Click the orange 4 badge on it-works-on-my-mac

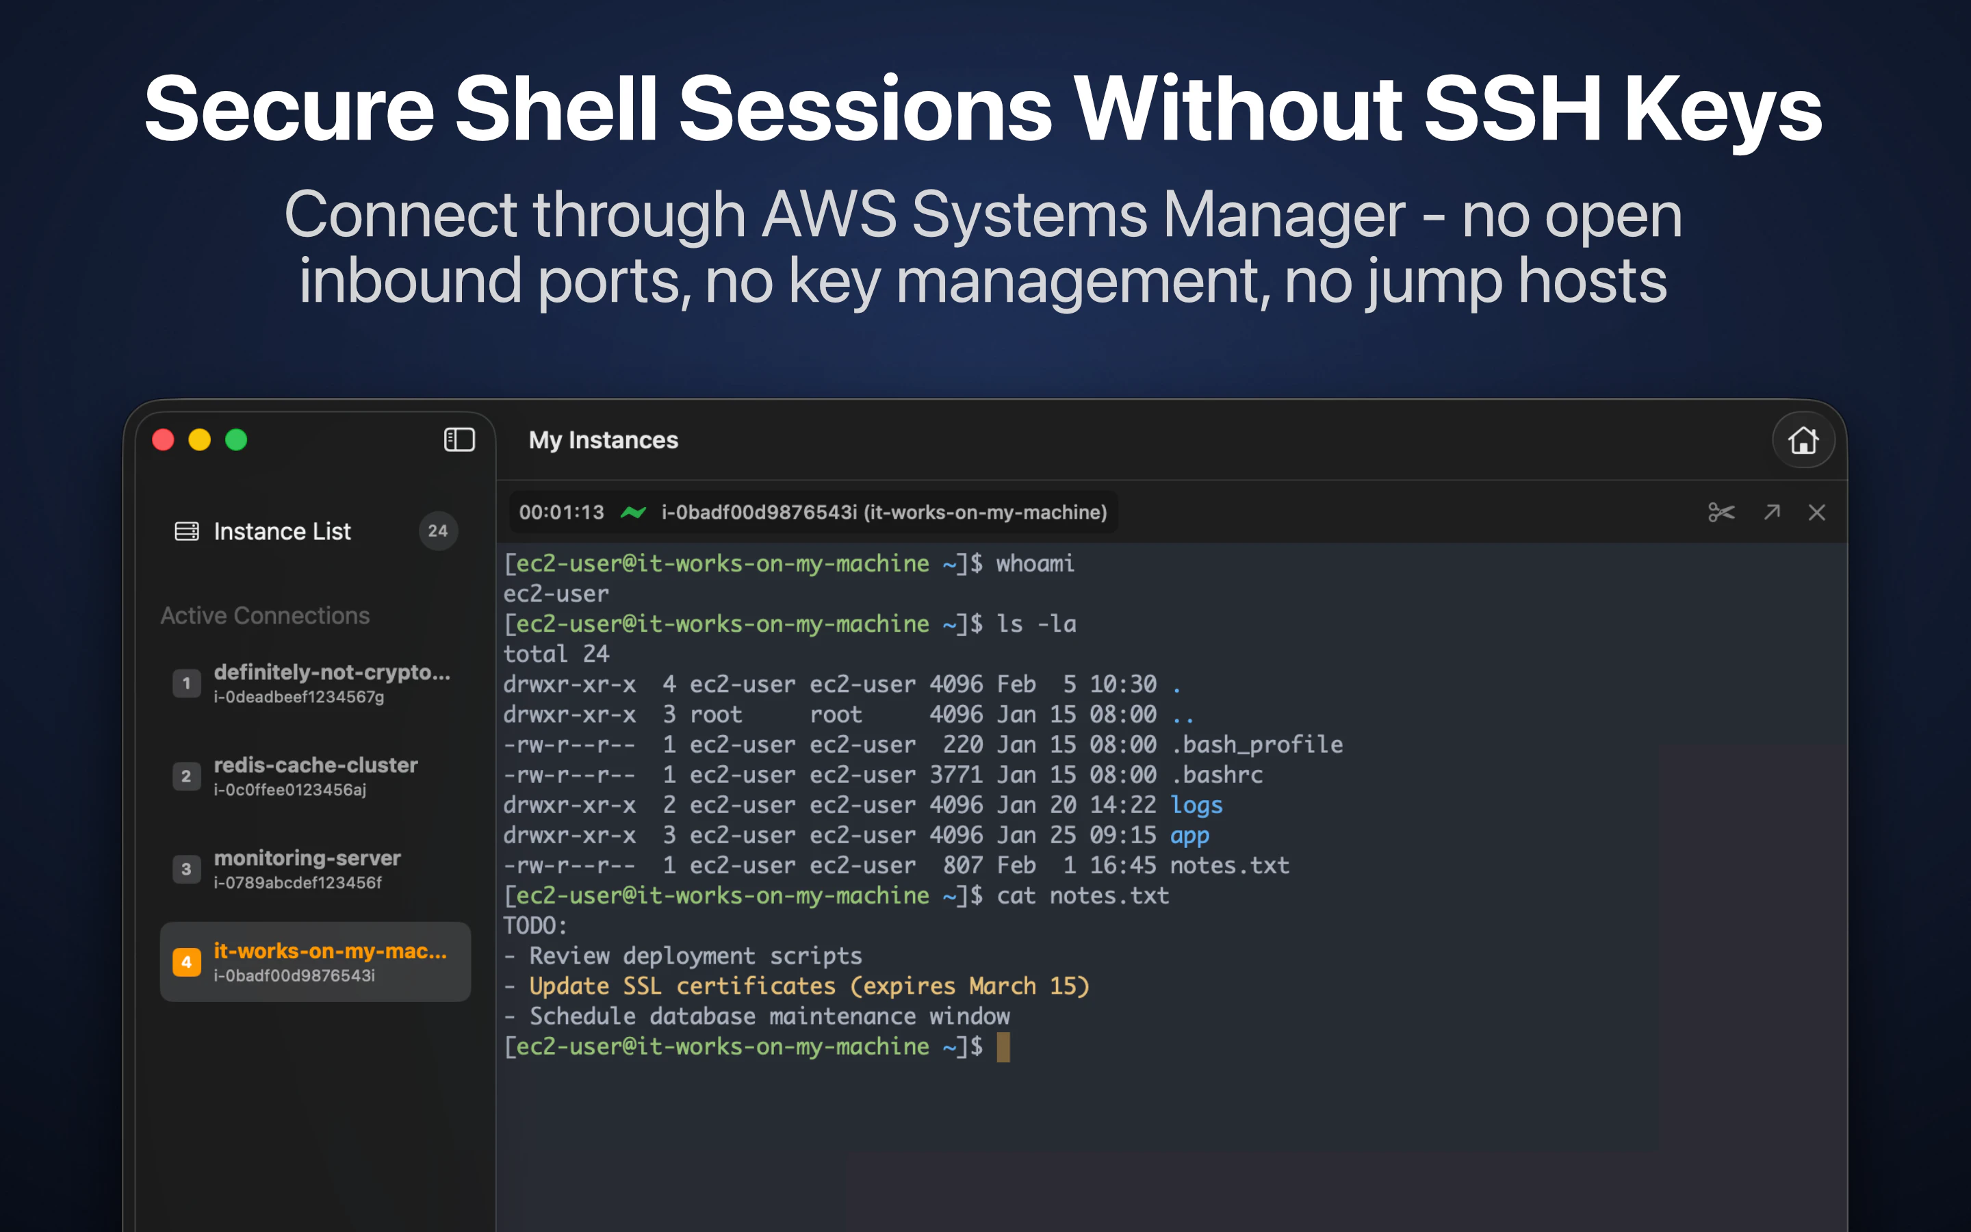(187, 962)
